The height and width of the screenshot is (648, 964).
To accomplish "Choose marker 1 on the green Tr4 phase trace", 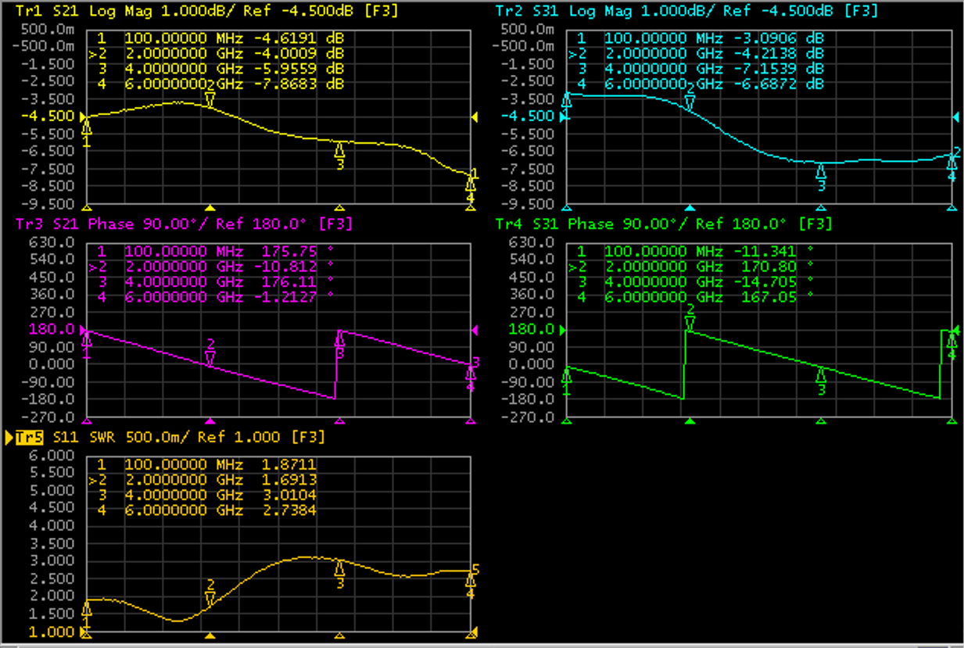I will (567, 380).
